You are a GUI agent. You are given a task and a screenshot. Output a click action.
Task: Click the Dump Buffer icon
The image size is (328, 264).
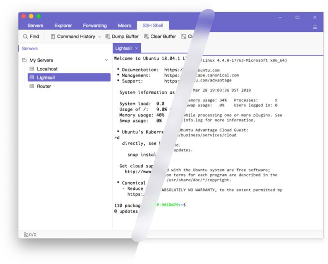(x=108, y=37)
